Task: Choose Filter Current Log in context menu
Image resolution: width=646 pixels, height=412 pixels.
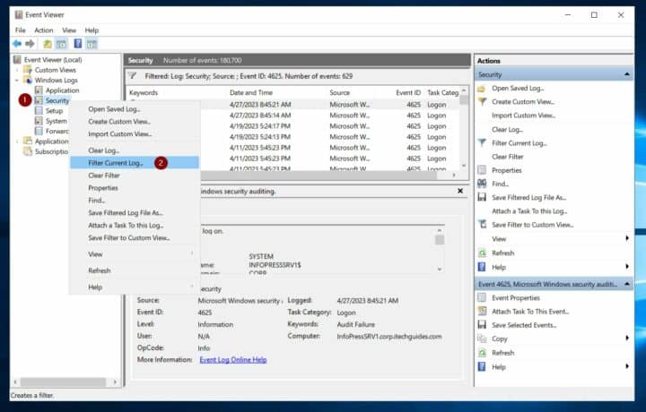Action: (116, 163)
